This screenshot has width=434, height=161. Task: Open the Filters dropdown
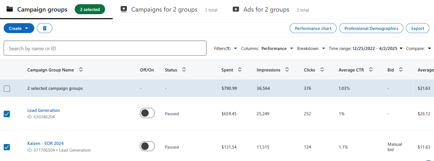pyautogui.click(x=225, y=49)
